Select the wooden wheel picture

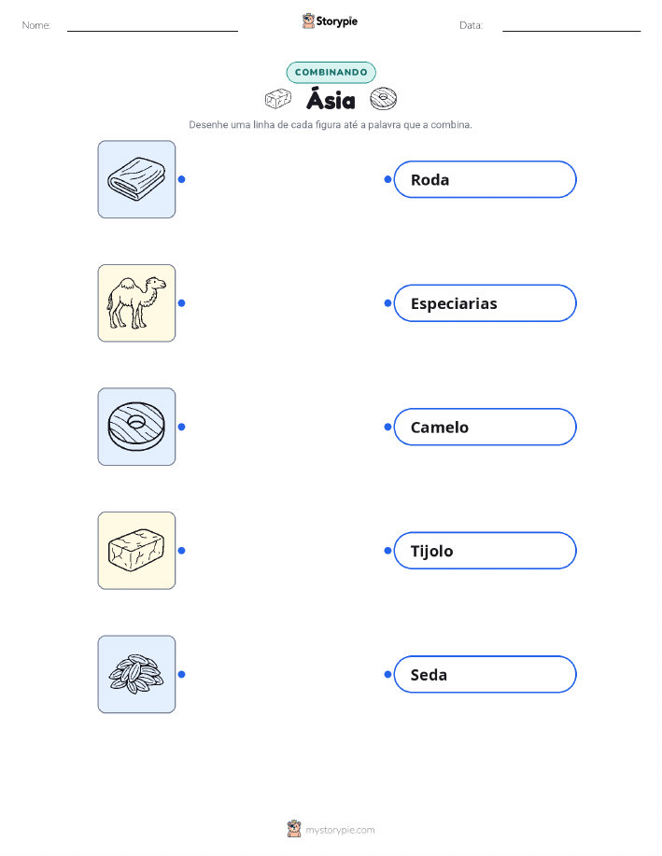(x=136, y=427)
